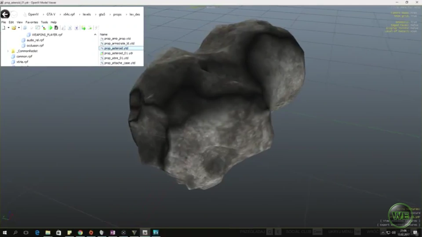This screenshot has width=422, height=237.
Task: Open the File menu
Action: [x=4, y=22]
